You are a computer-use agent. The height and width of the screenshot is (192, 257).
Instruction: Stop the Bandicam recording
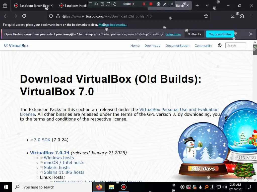point(151,4)
